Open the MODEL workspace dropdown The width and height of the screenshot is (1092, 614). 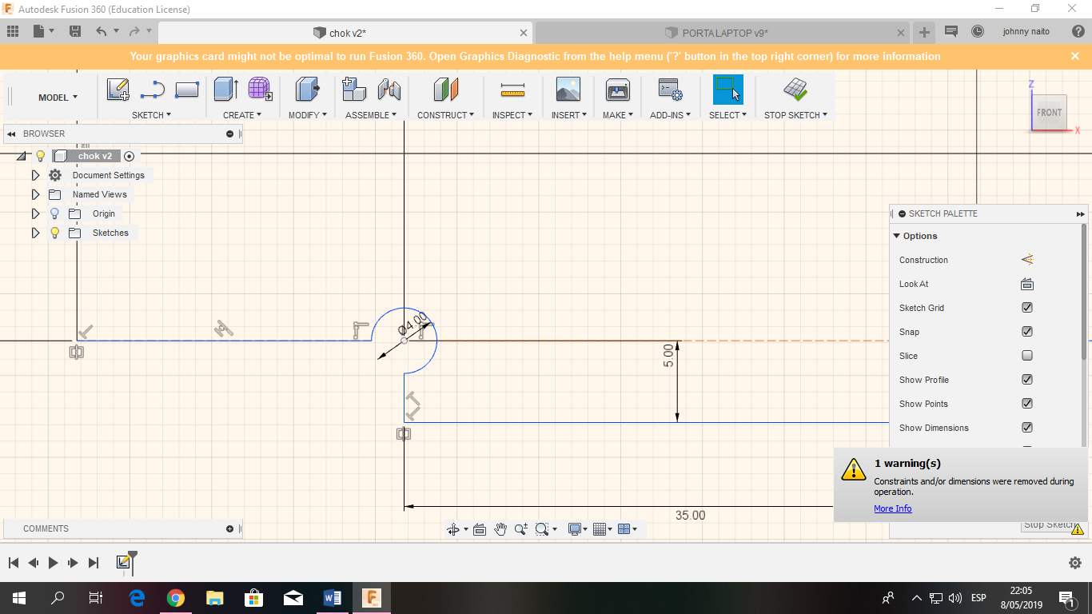click(x=58, y=98)
